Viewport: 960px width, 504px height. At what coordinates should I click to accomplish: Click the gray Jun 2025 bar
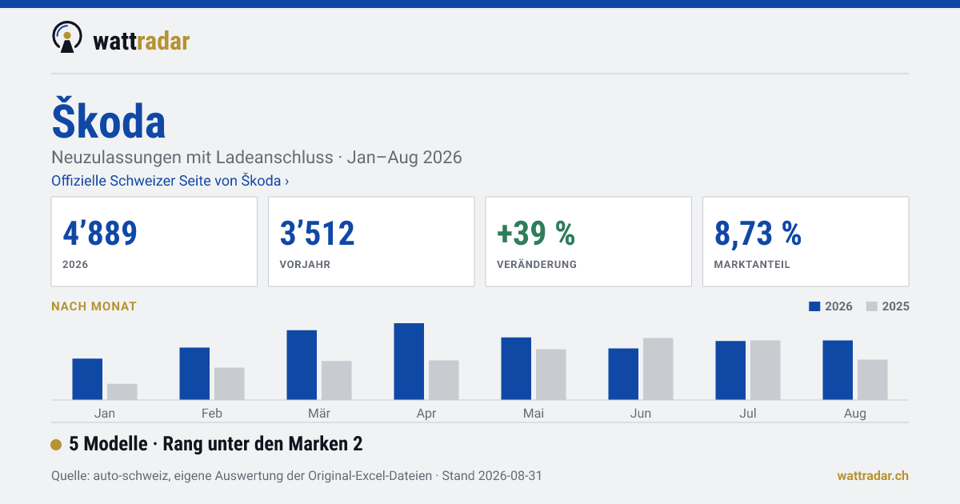point(658,369)
